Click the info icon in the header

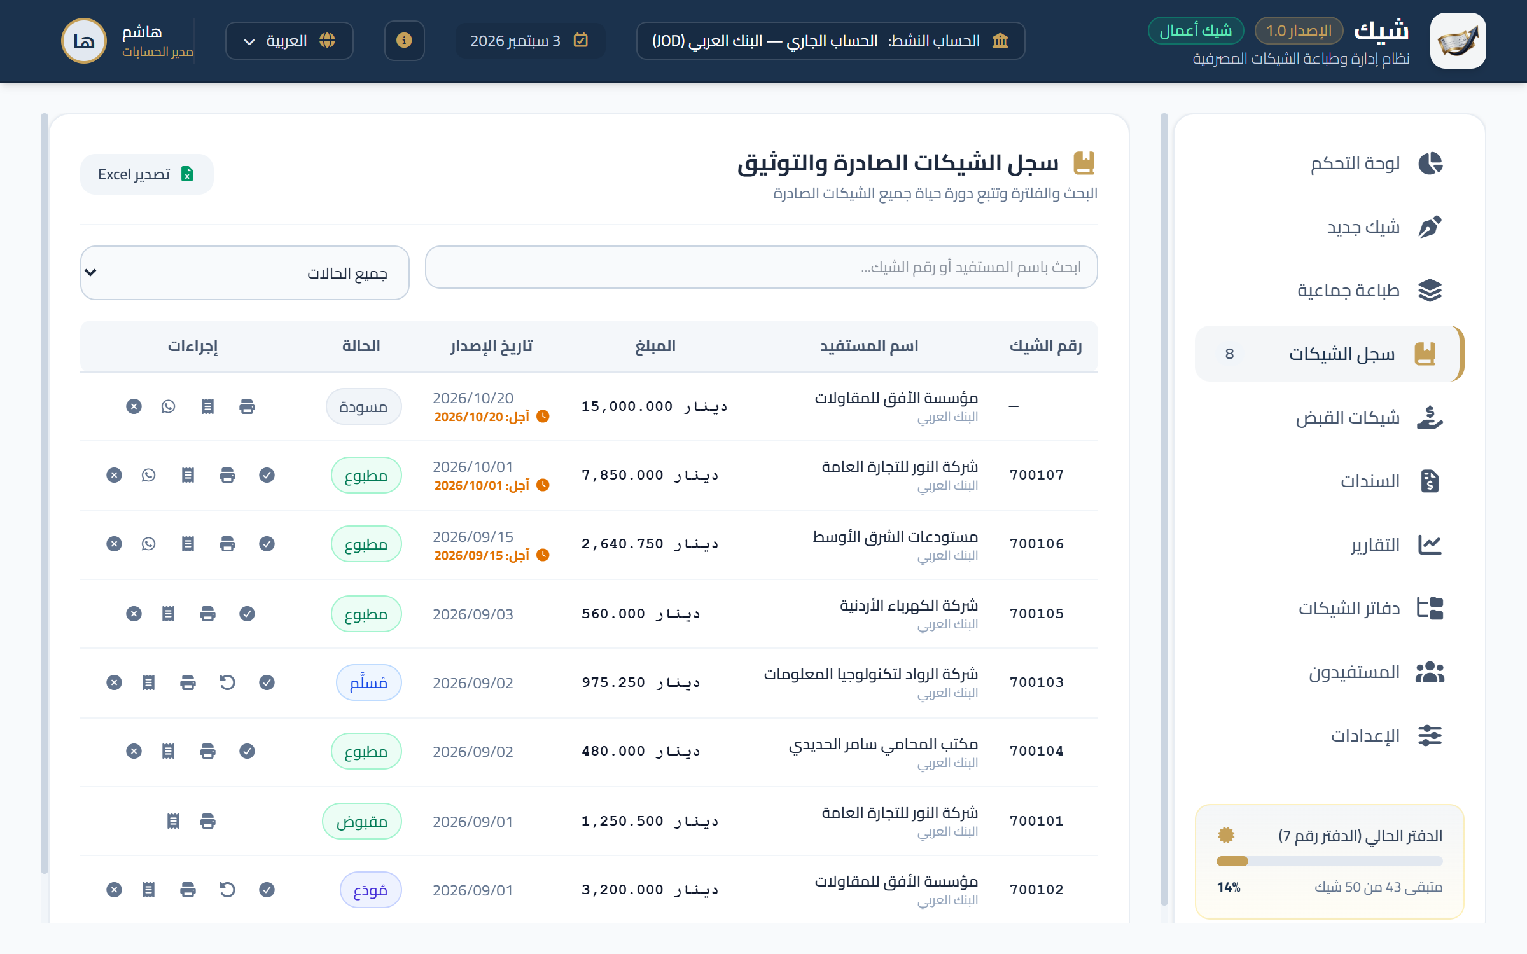pos(404,41)
